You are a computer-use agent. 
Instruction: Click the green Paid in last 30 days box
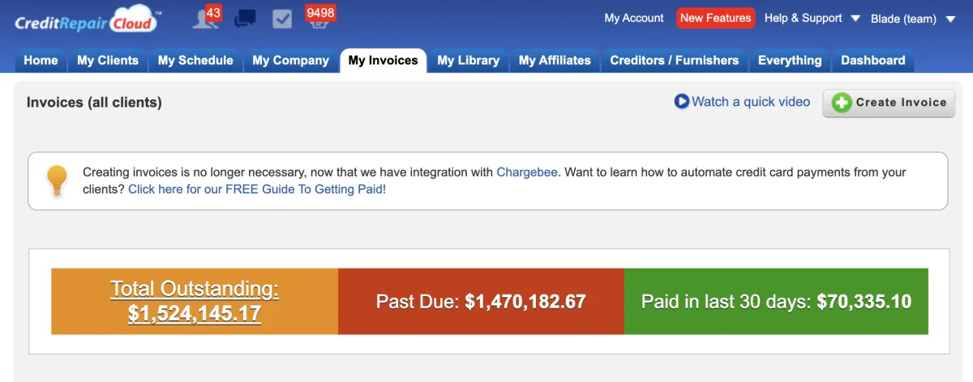pos(776,302)
